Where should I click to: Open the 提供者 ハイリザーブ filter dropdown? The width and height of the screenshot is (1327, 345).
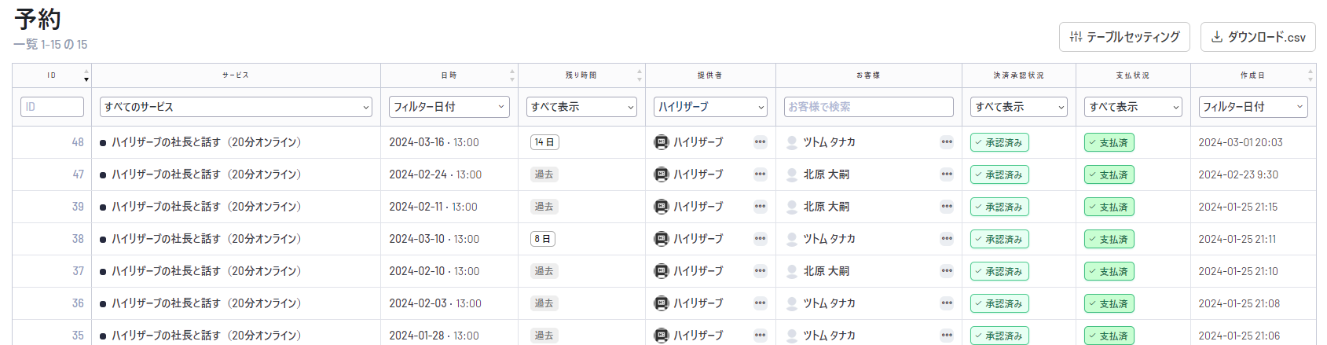pyautogui.click(x=710, y=107)
